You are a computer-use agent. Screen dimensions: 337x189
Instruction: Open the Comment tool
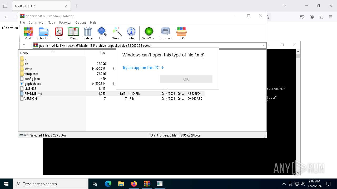point(166,33)
